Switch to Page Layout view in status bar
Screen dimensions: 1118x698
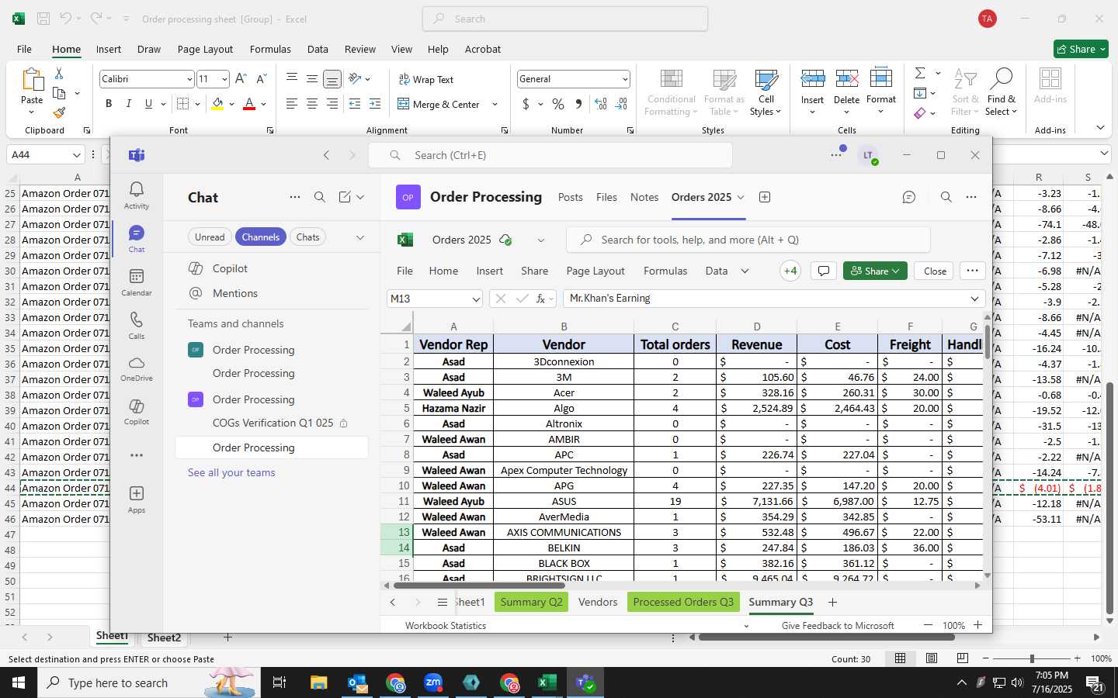[x=932, y=658]
